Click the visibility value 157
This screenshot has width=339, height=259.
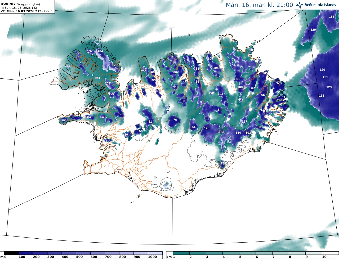click(x=244, y=122)
